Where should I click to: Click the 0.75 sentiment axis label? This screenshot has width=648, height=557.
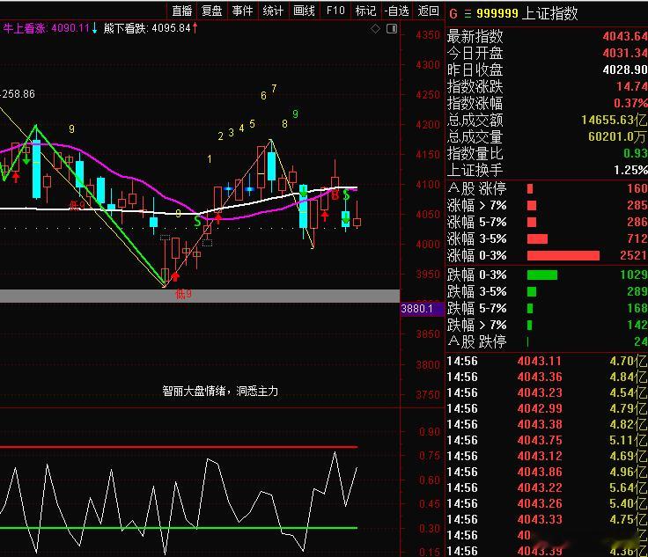point(430,456)
